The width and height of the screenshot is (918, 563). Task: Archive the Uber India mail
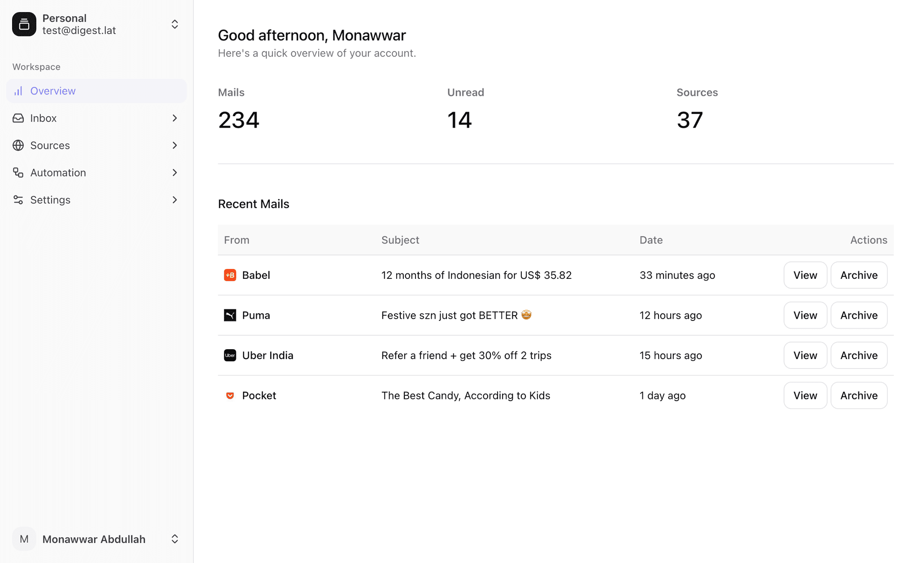click(x=858, y=355)
